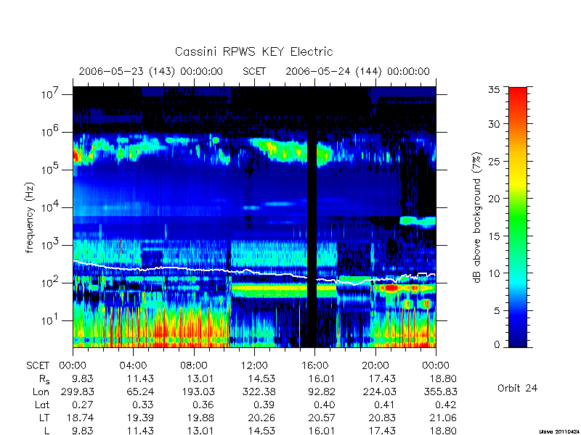Click the '13.01' value in the Rs row
The width and height of the screenshot is (581, 435).
point(200,378)
